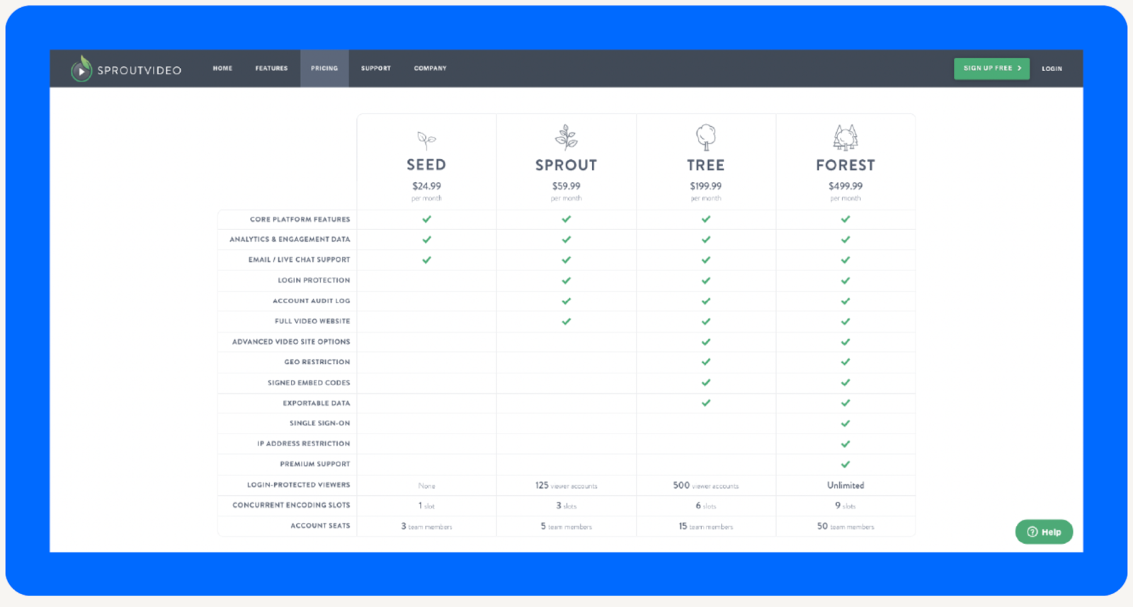1133x607 pixels.
Task: Click the Login Protection row label
Action: pyautogui.click(x=314, y=280)
